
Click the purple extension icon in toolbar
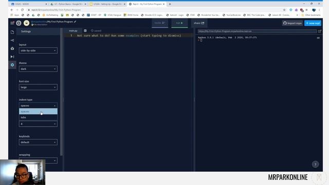pyautogui.click(x=296, y=10)
